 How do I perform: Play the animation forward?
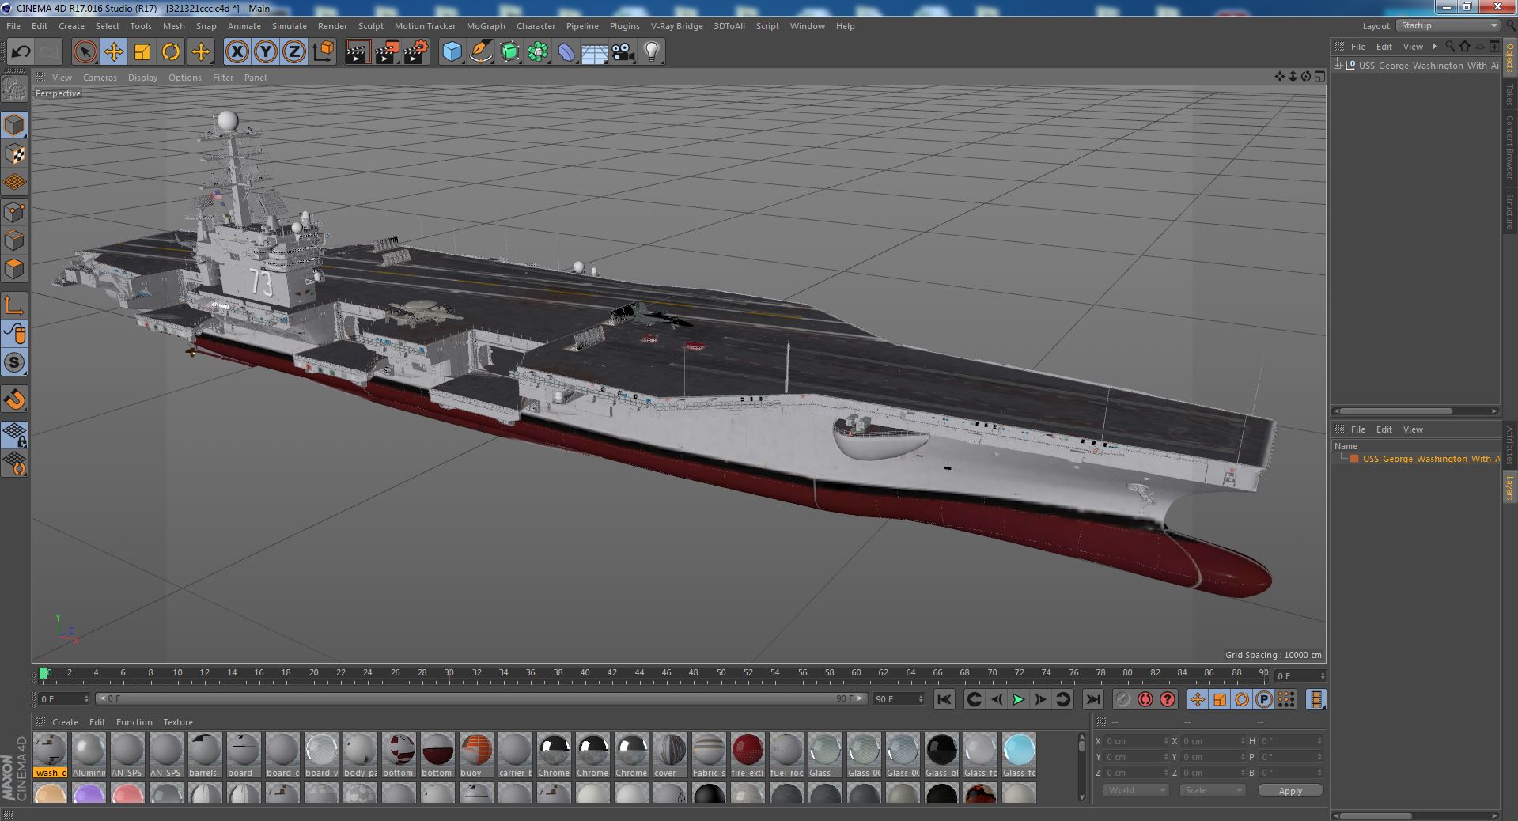(1019, 699)
